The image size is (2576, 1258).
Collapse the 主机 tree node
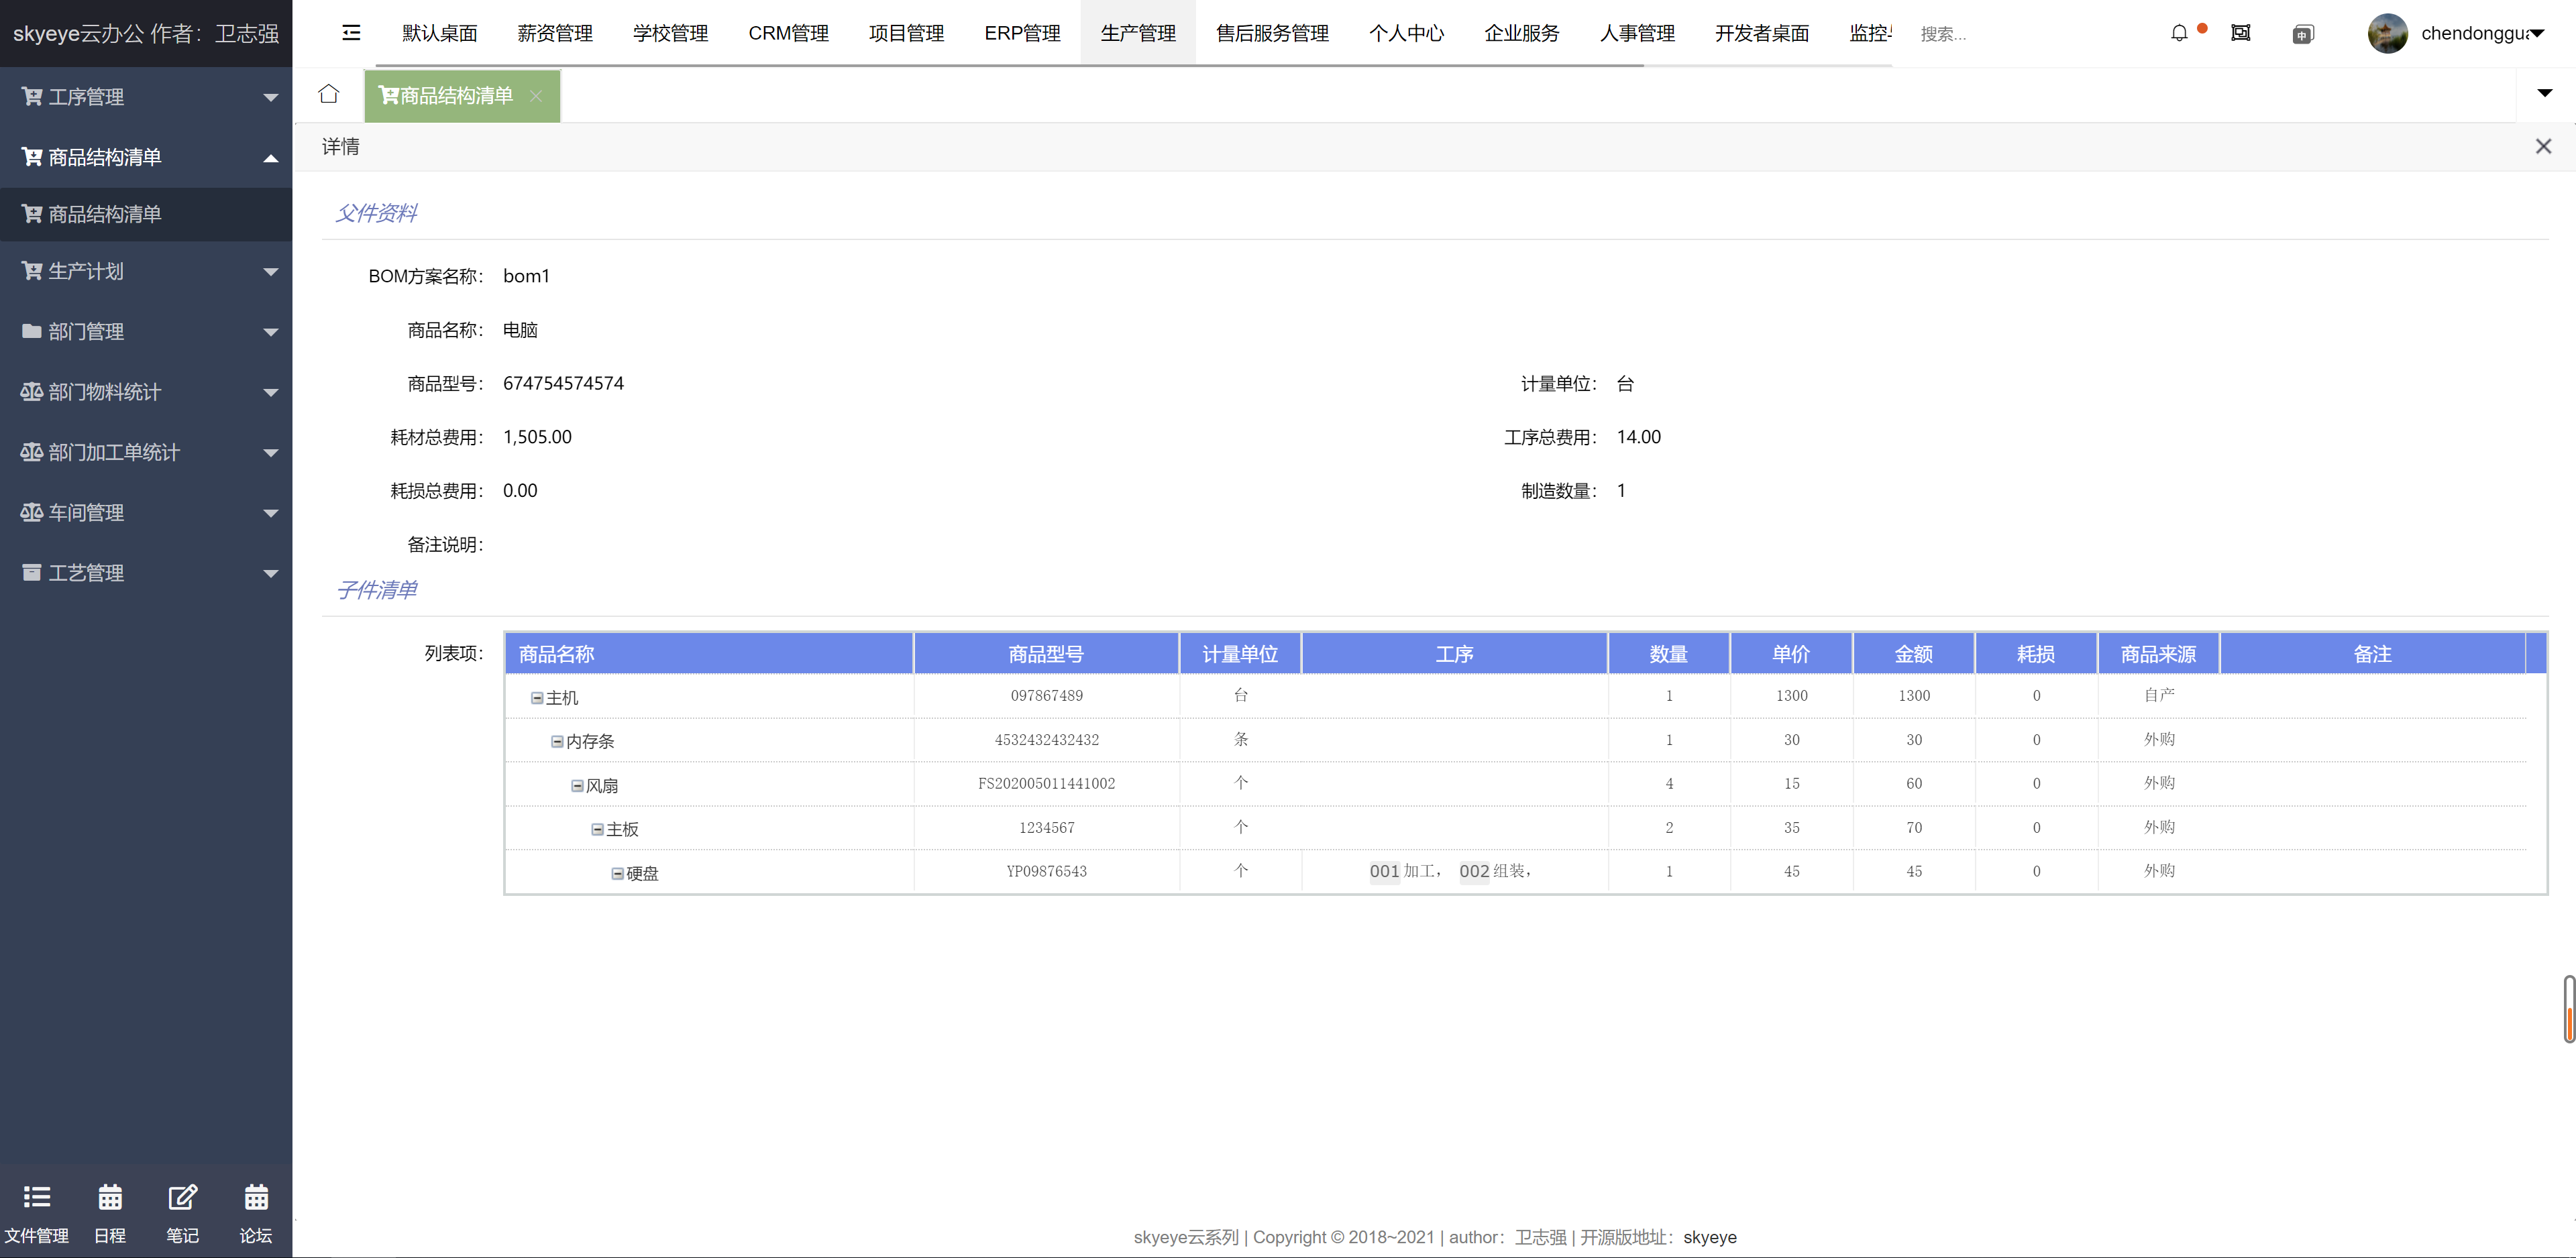[537, 698]
